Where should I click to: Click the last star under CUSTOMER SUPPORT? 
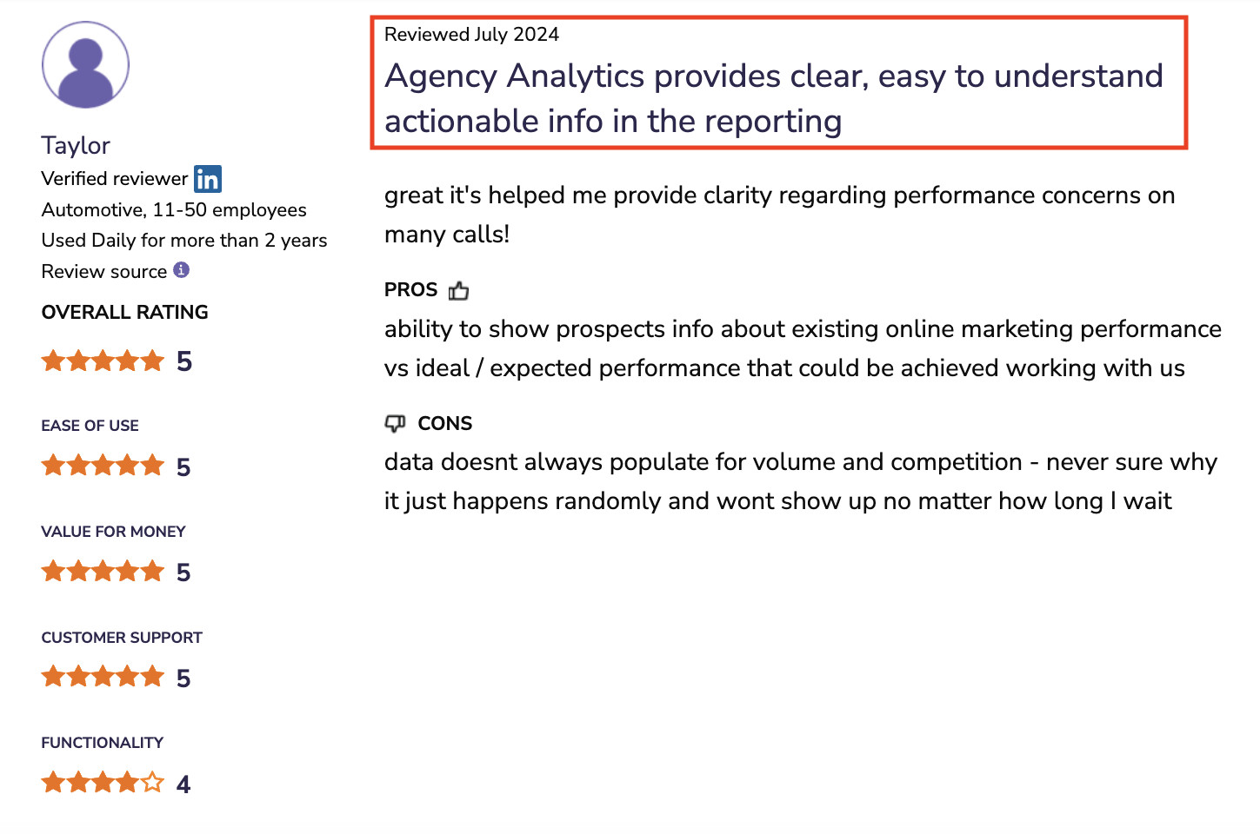[x=150, y=676]
